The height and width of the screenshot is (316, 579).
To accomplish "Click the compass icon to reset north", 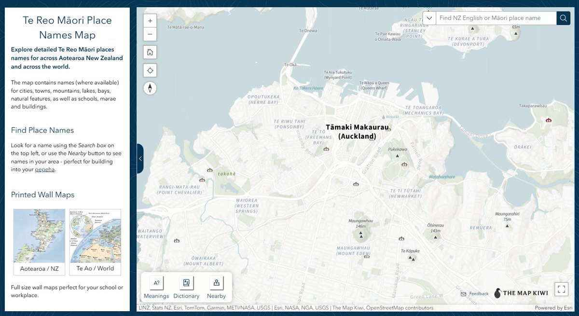I will [150, 88].
